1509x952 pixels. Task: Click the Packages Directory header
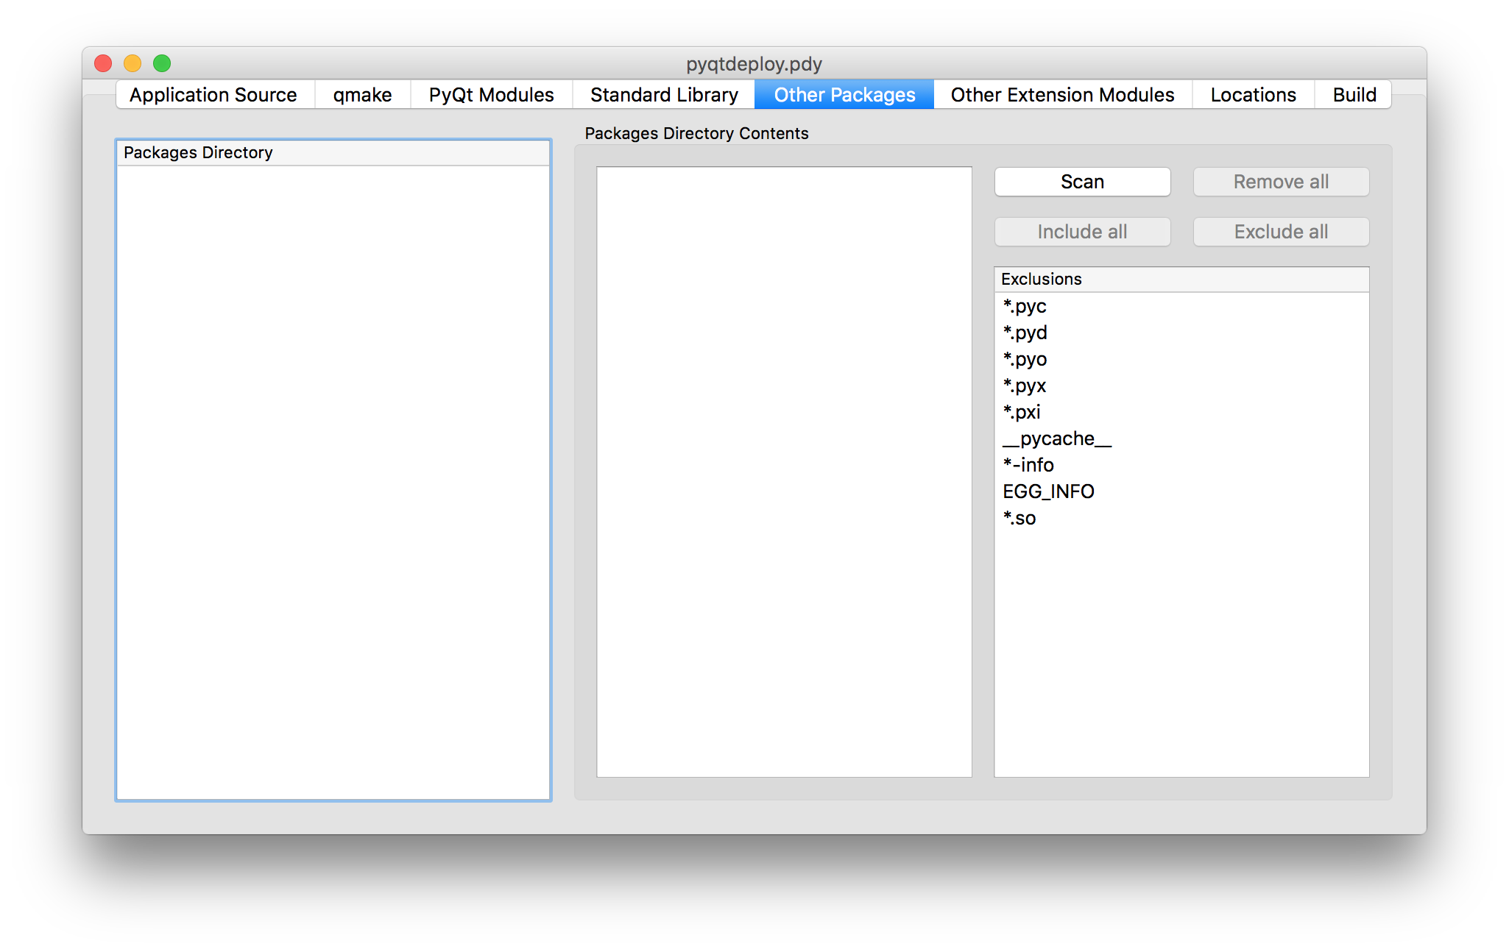tap(333, 153)
